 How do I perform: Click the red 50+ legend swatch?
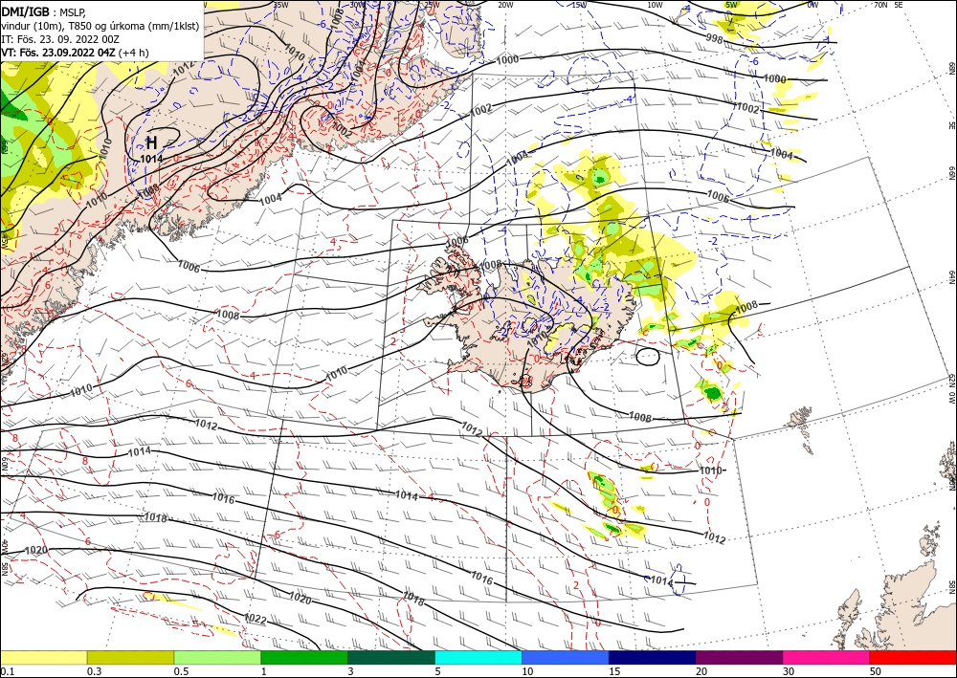pos(913,657)
